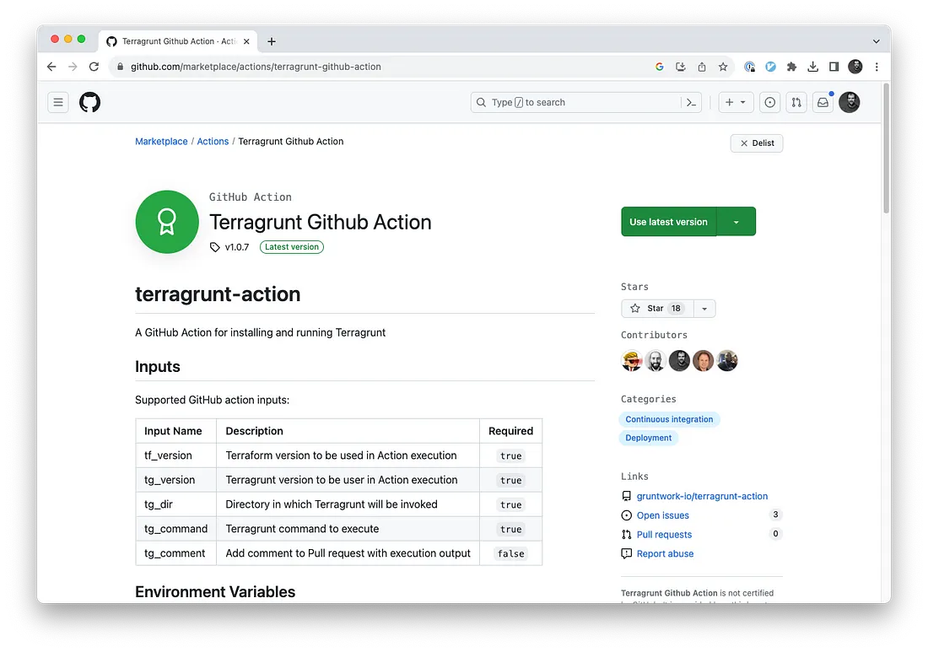Screen dimensions: 928x652
Task: Click the false value for tg_comment
Action: 510,554
